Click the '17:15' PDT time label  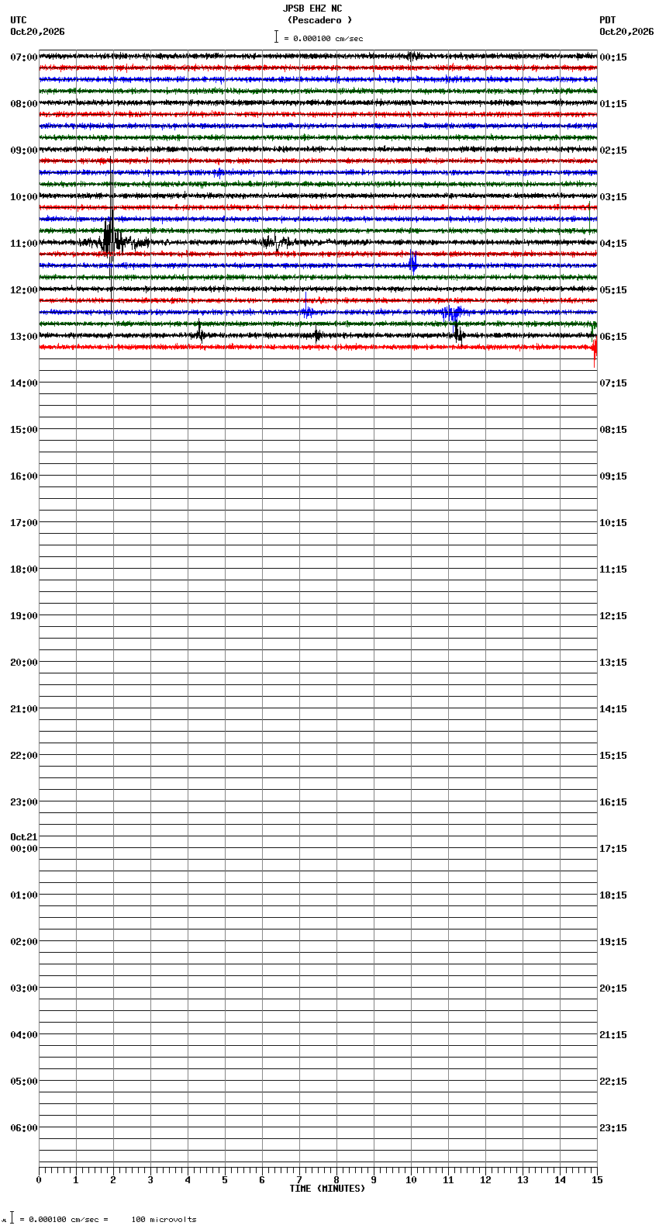pos(613,849)
